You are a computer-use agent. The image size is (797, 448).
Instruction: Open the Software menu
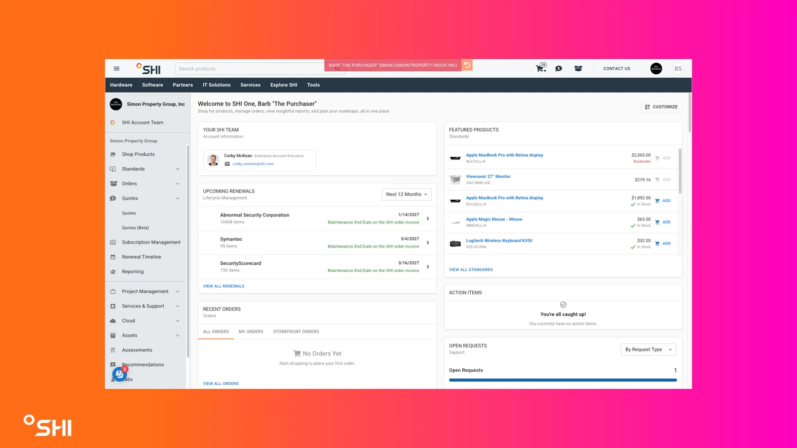click(152, 85)
